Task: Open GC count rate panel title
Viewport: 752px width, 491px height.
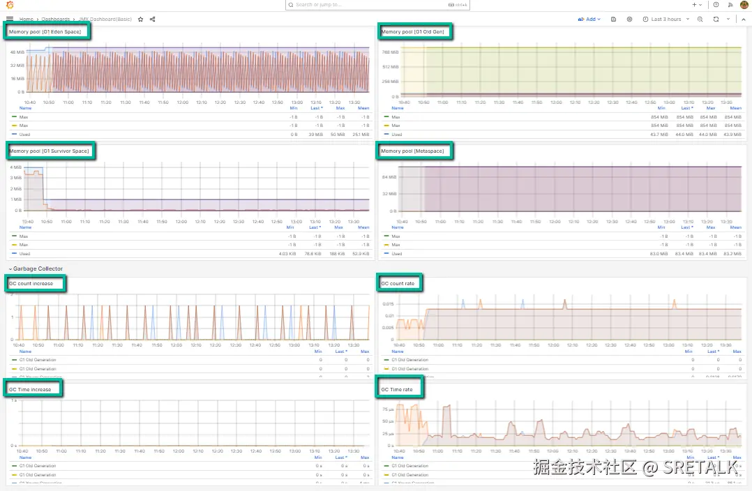Action: (x=398, y=283)
